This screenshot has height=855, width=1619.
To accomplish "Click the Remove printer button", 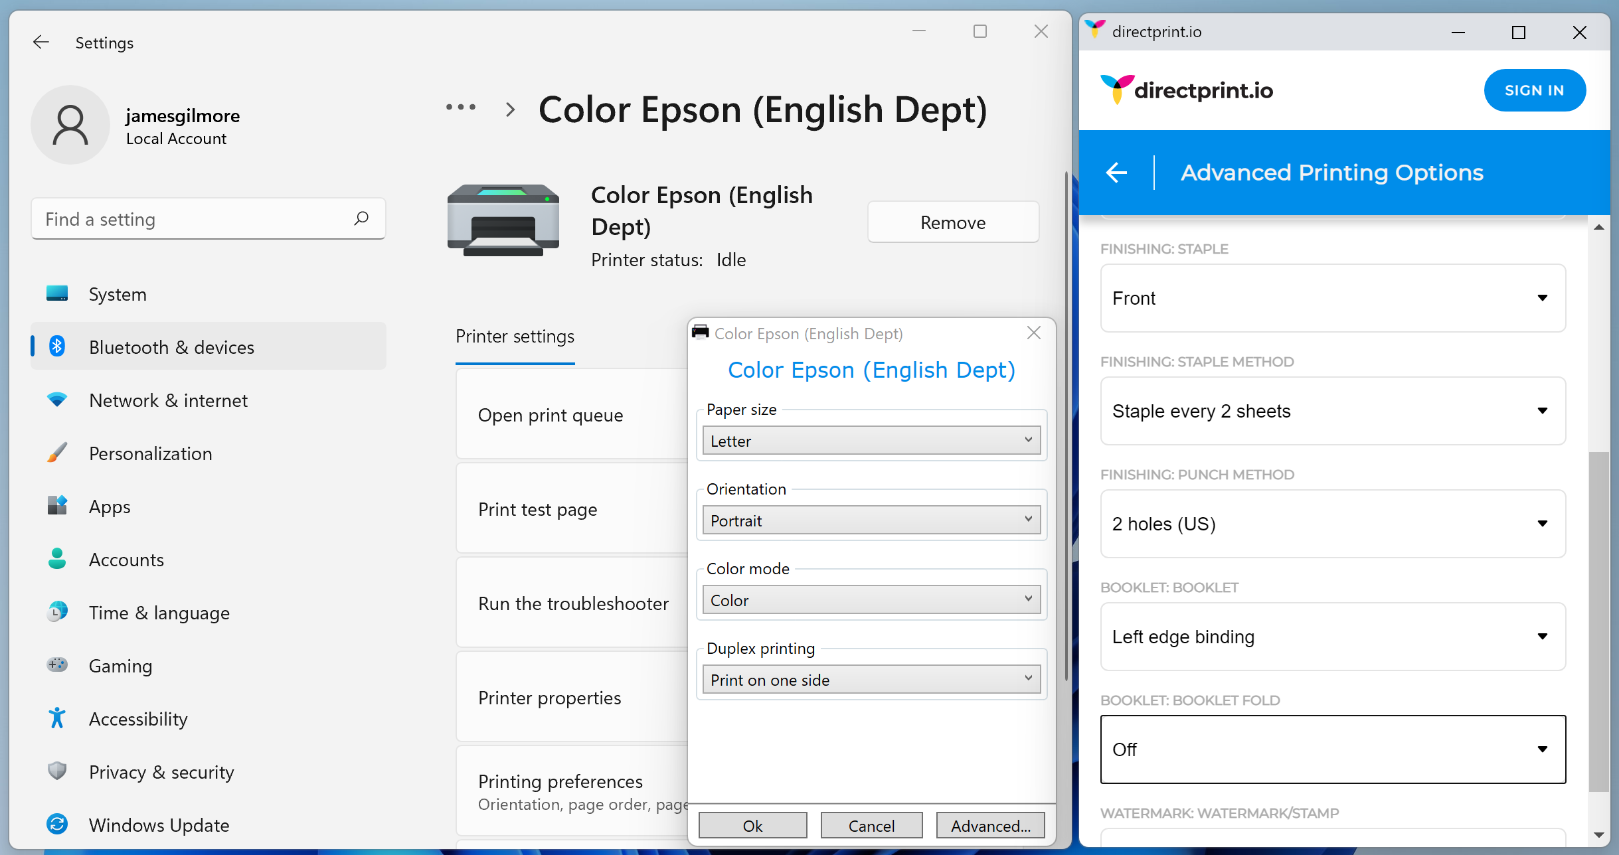I will [953, 222].
